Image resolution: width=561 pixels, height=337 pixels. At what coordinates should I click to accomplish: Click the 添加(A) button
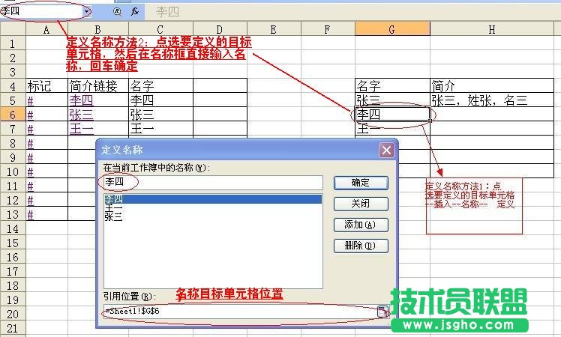pos(361,225)
